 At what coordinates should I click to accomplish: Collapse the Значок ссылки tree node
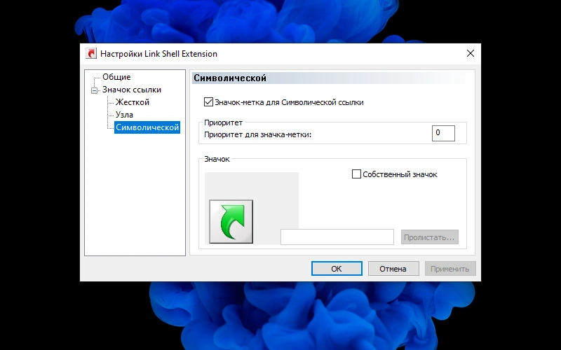coord(94,90)
